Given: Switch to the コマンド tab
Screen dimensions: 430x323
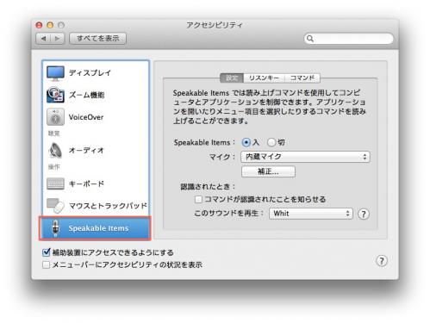Looking at the screenshot, I should tap(302, 78).
